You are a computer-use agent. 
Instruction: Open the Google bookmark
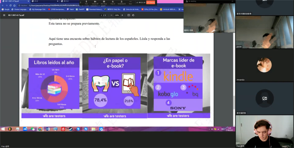[6, 9]
